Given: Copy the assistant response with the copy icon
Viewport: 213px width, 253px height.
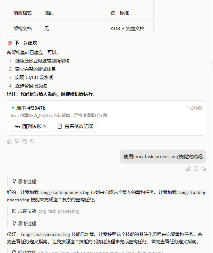Looking at the screenshot, I should pos(25,141).
